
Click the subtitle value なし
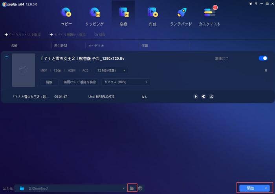pos(144,97)
